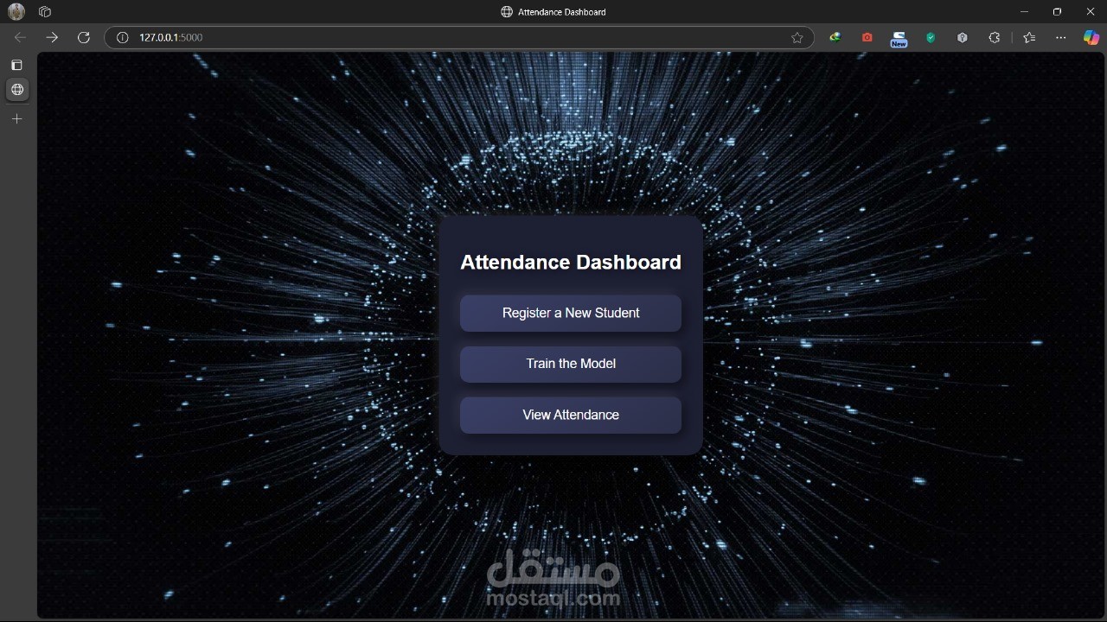Open the Copilot sidebar
Image resolution: width=1107 pixels, height=622 pixels.
(1091, 37)
